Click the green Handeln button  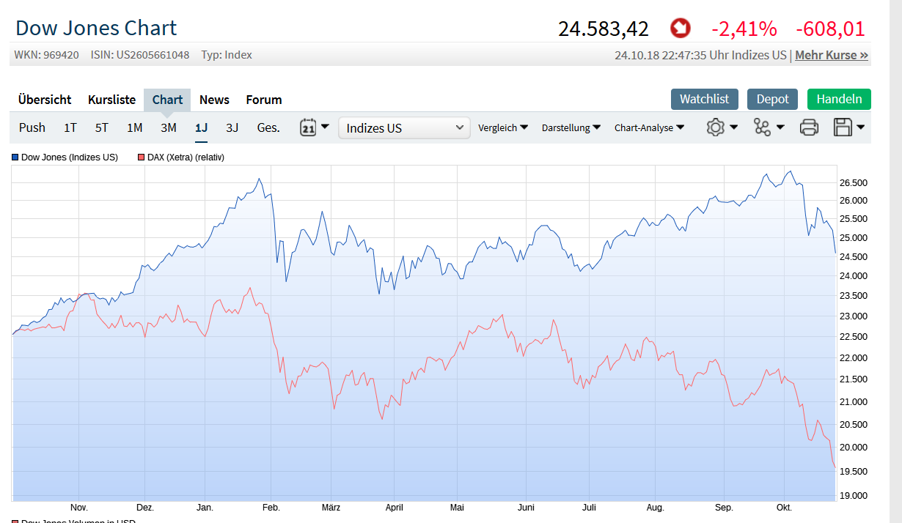[839, 99]
